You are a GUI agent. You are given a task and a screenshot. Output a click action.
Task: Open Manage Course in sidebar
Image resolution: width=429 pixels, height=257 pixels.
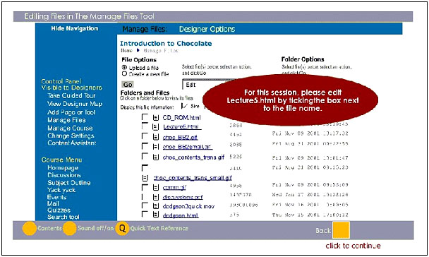point(70,128)
